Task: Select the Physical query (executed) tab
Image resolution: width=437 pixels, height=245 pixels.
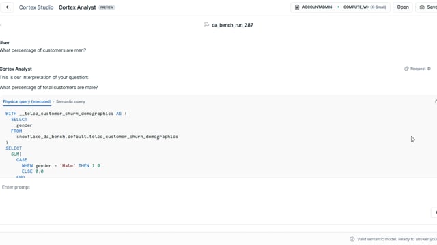Action: click(x=27, y=101)
